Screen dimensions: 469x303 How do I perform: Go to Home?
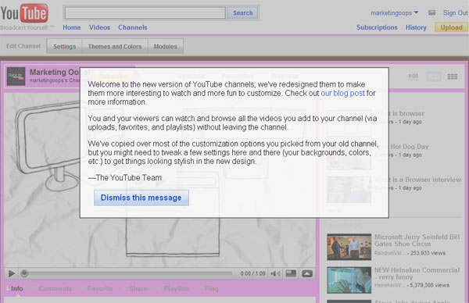[x=71, y=27]
